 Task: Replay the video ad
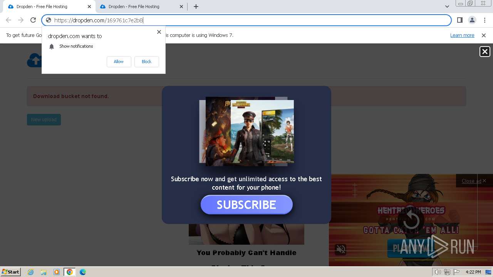[x=411, y=220]
